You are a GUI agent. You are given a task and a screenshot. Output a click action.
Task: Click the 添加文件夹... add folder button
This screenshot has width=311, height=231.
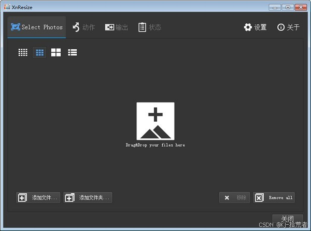tap(88, 197)
